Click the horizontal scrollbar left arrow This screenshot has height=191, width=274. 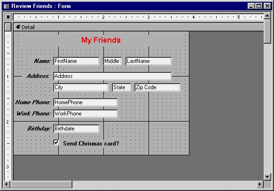click(x=7, y=184)
